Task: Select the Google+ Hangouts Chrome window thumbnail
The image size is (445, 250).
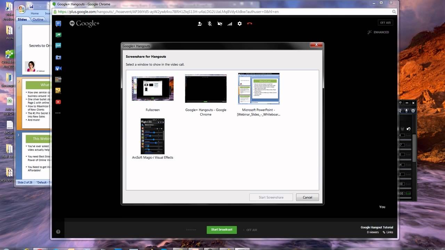Action: point(205,89)
